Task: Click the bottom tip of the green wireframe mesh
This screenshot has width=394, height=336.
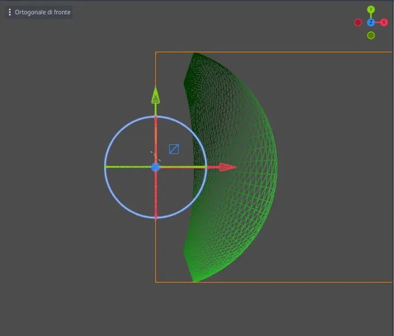Action: coord(194,280)
